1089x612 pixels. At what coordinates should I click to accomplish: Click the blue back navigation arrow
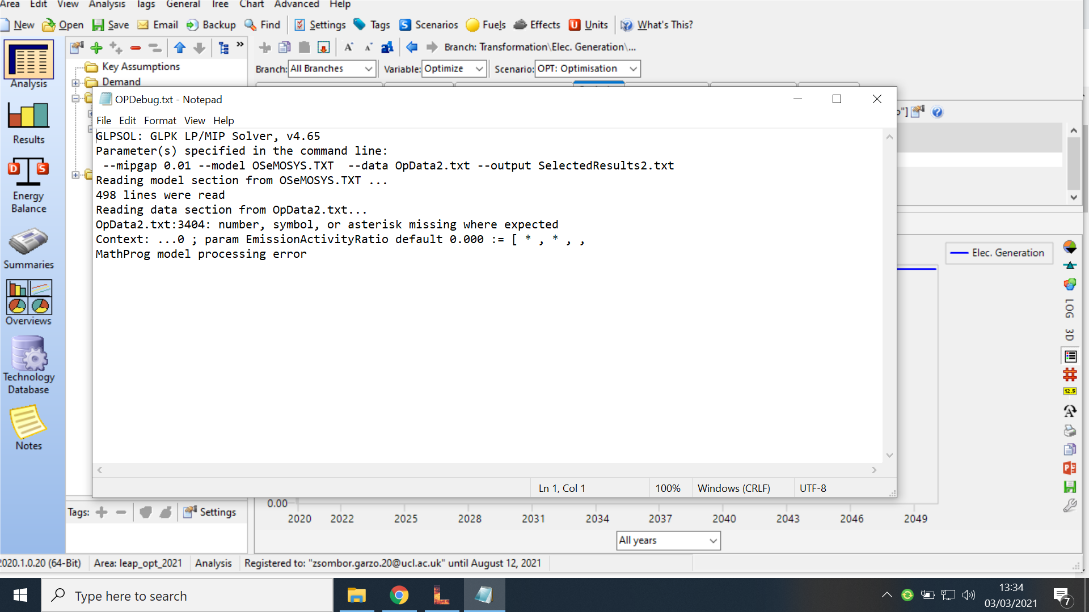pos(412,47)
